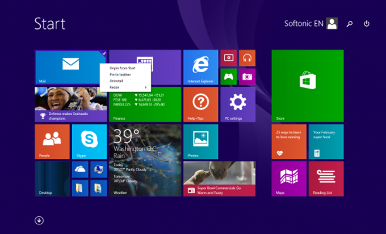
Task: Open the Reading List tile
Action: [x=326, y=179]
